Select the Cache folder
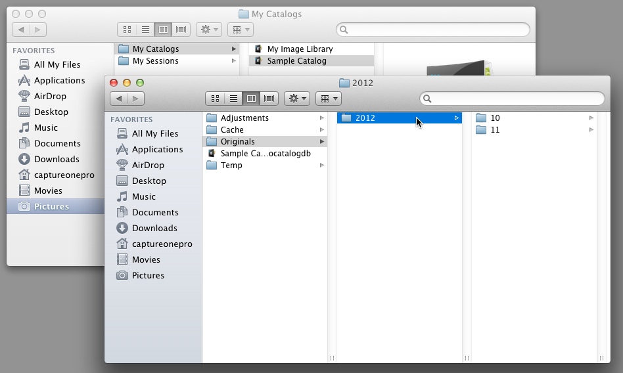The image size is (623, 373). [x=265, y=130]
